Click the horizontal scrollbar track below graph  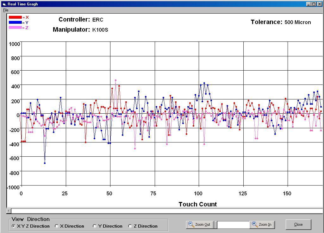tap(165, 211)
